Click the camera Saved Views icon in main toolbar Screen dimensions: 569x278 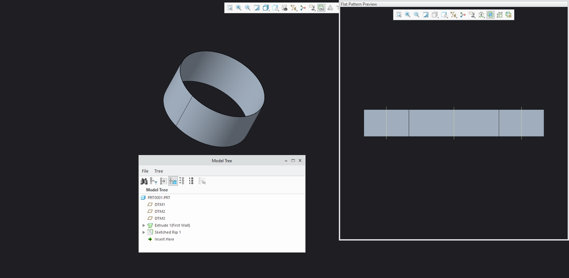pos(284,8)
